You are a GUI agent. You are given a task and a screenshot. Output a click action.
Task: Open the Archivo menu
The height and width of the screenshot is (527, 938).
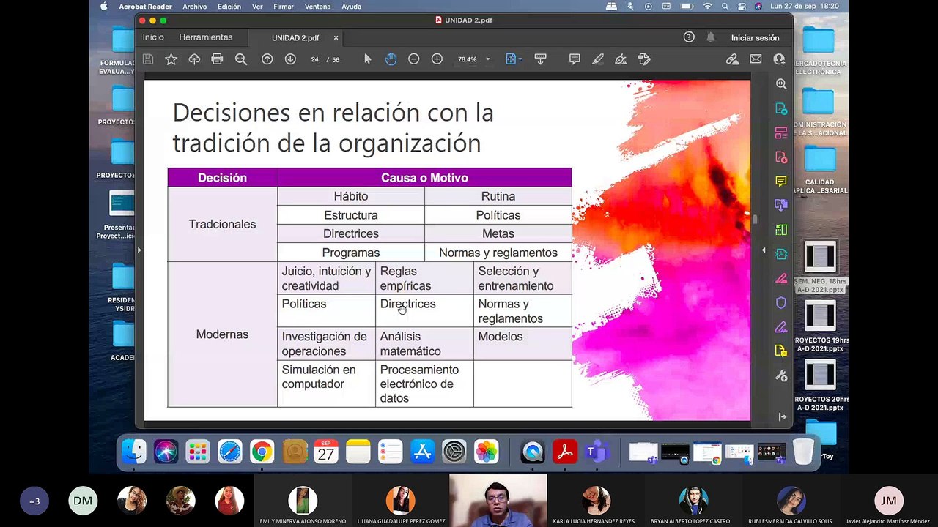[x=195, y=7]
